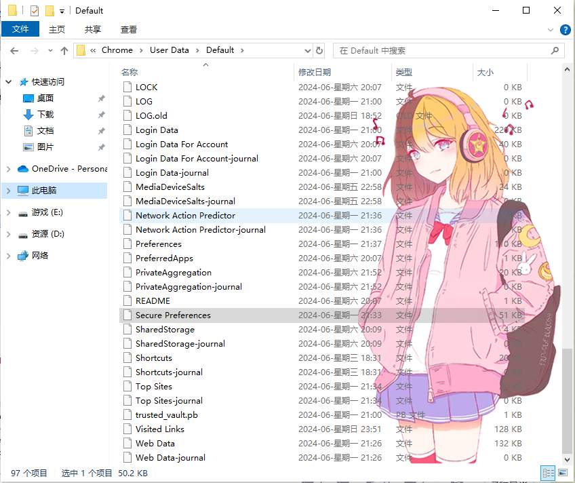
Task: Click the scrollbar down arrow
Action: click(x=567, y=459)
